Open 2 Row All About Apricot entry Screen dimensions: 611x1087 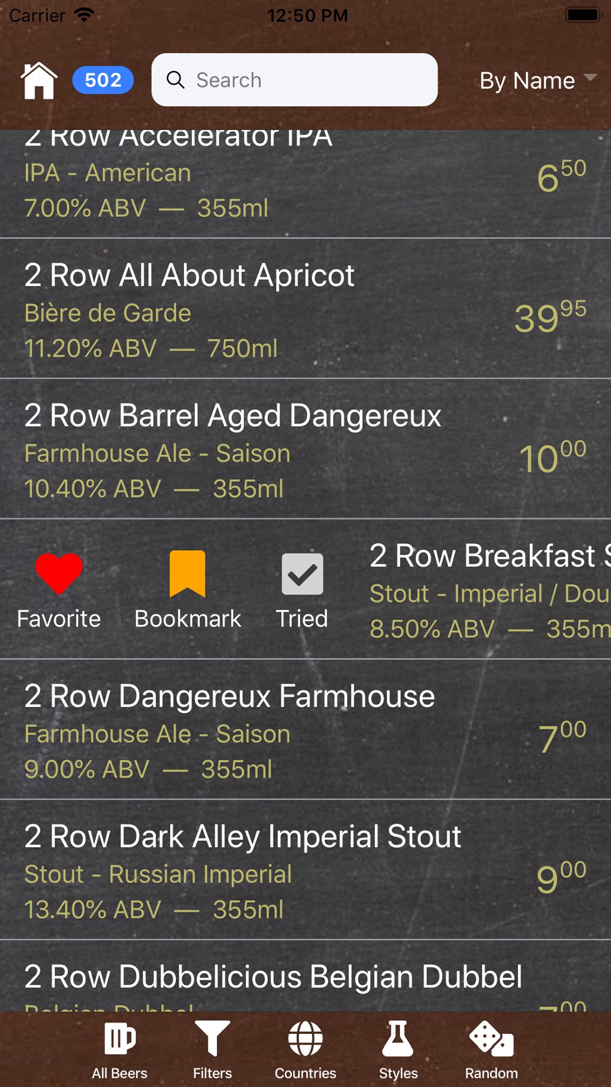[305, 308]
